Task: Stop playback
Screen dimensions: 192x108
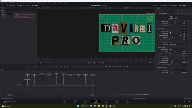Action: pyautogui.click(x=94, y=63)
